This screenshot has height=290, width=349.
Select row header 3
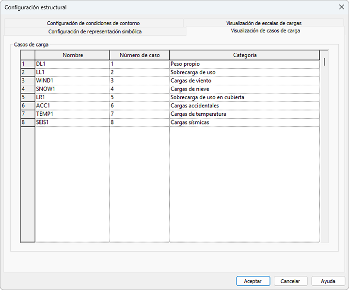(28, 81)
